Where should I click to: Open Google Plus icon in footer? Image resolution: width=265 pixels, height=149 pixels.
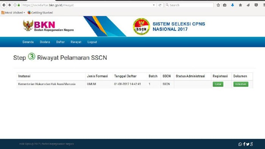pos(252,144)
